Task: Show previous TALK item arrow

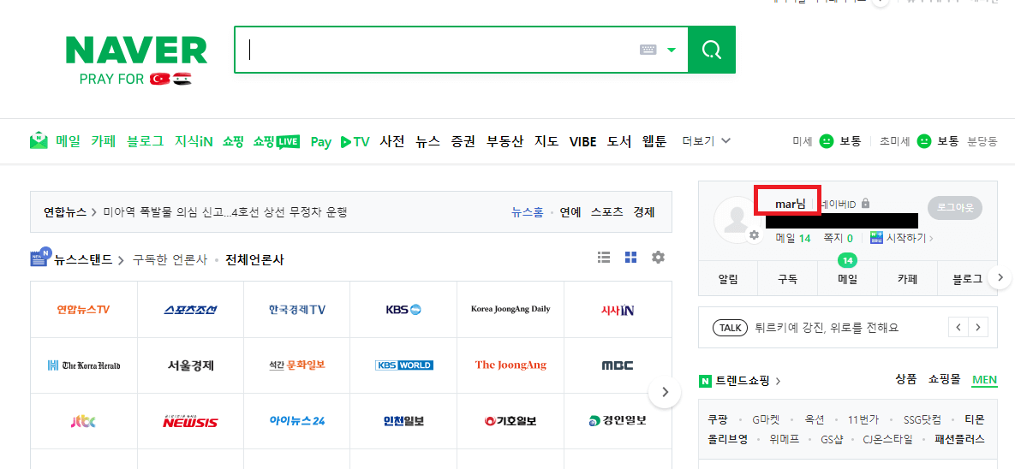Action: [958, 327]
